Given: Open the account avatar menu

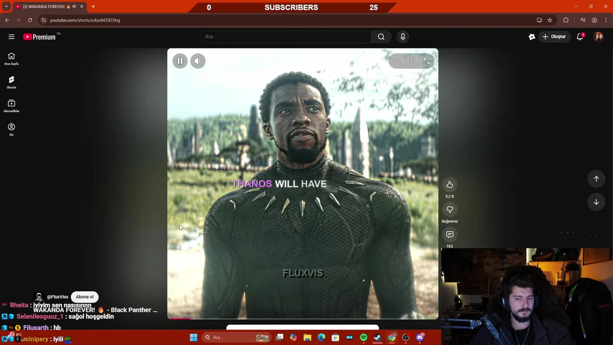Looking at the screenshot, I should [599, 36].
